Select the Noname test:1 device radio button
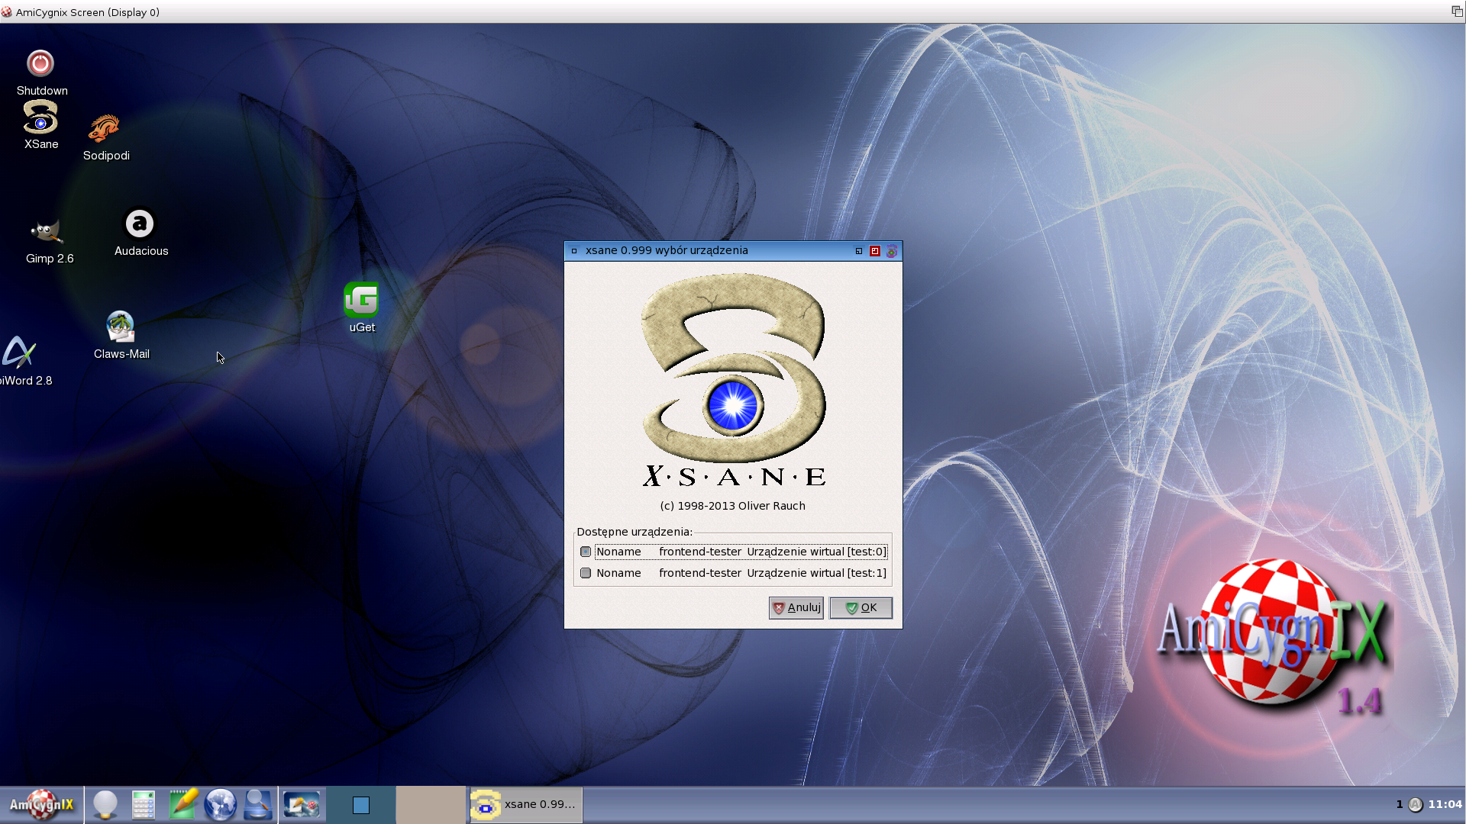Screen dimensions: 1466x824 click(586, 573)
